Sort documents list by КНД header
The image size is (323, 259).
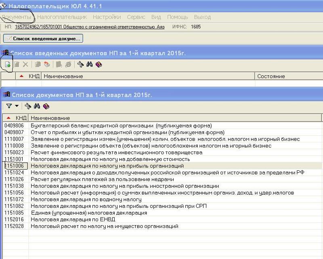click(x=15, y=118)
